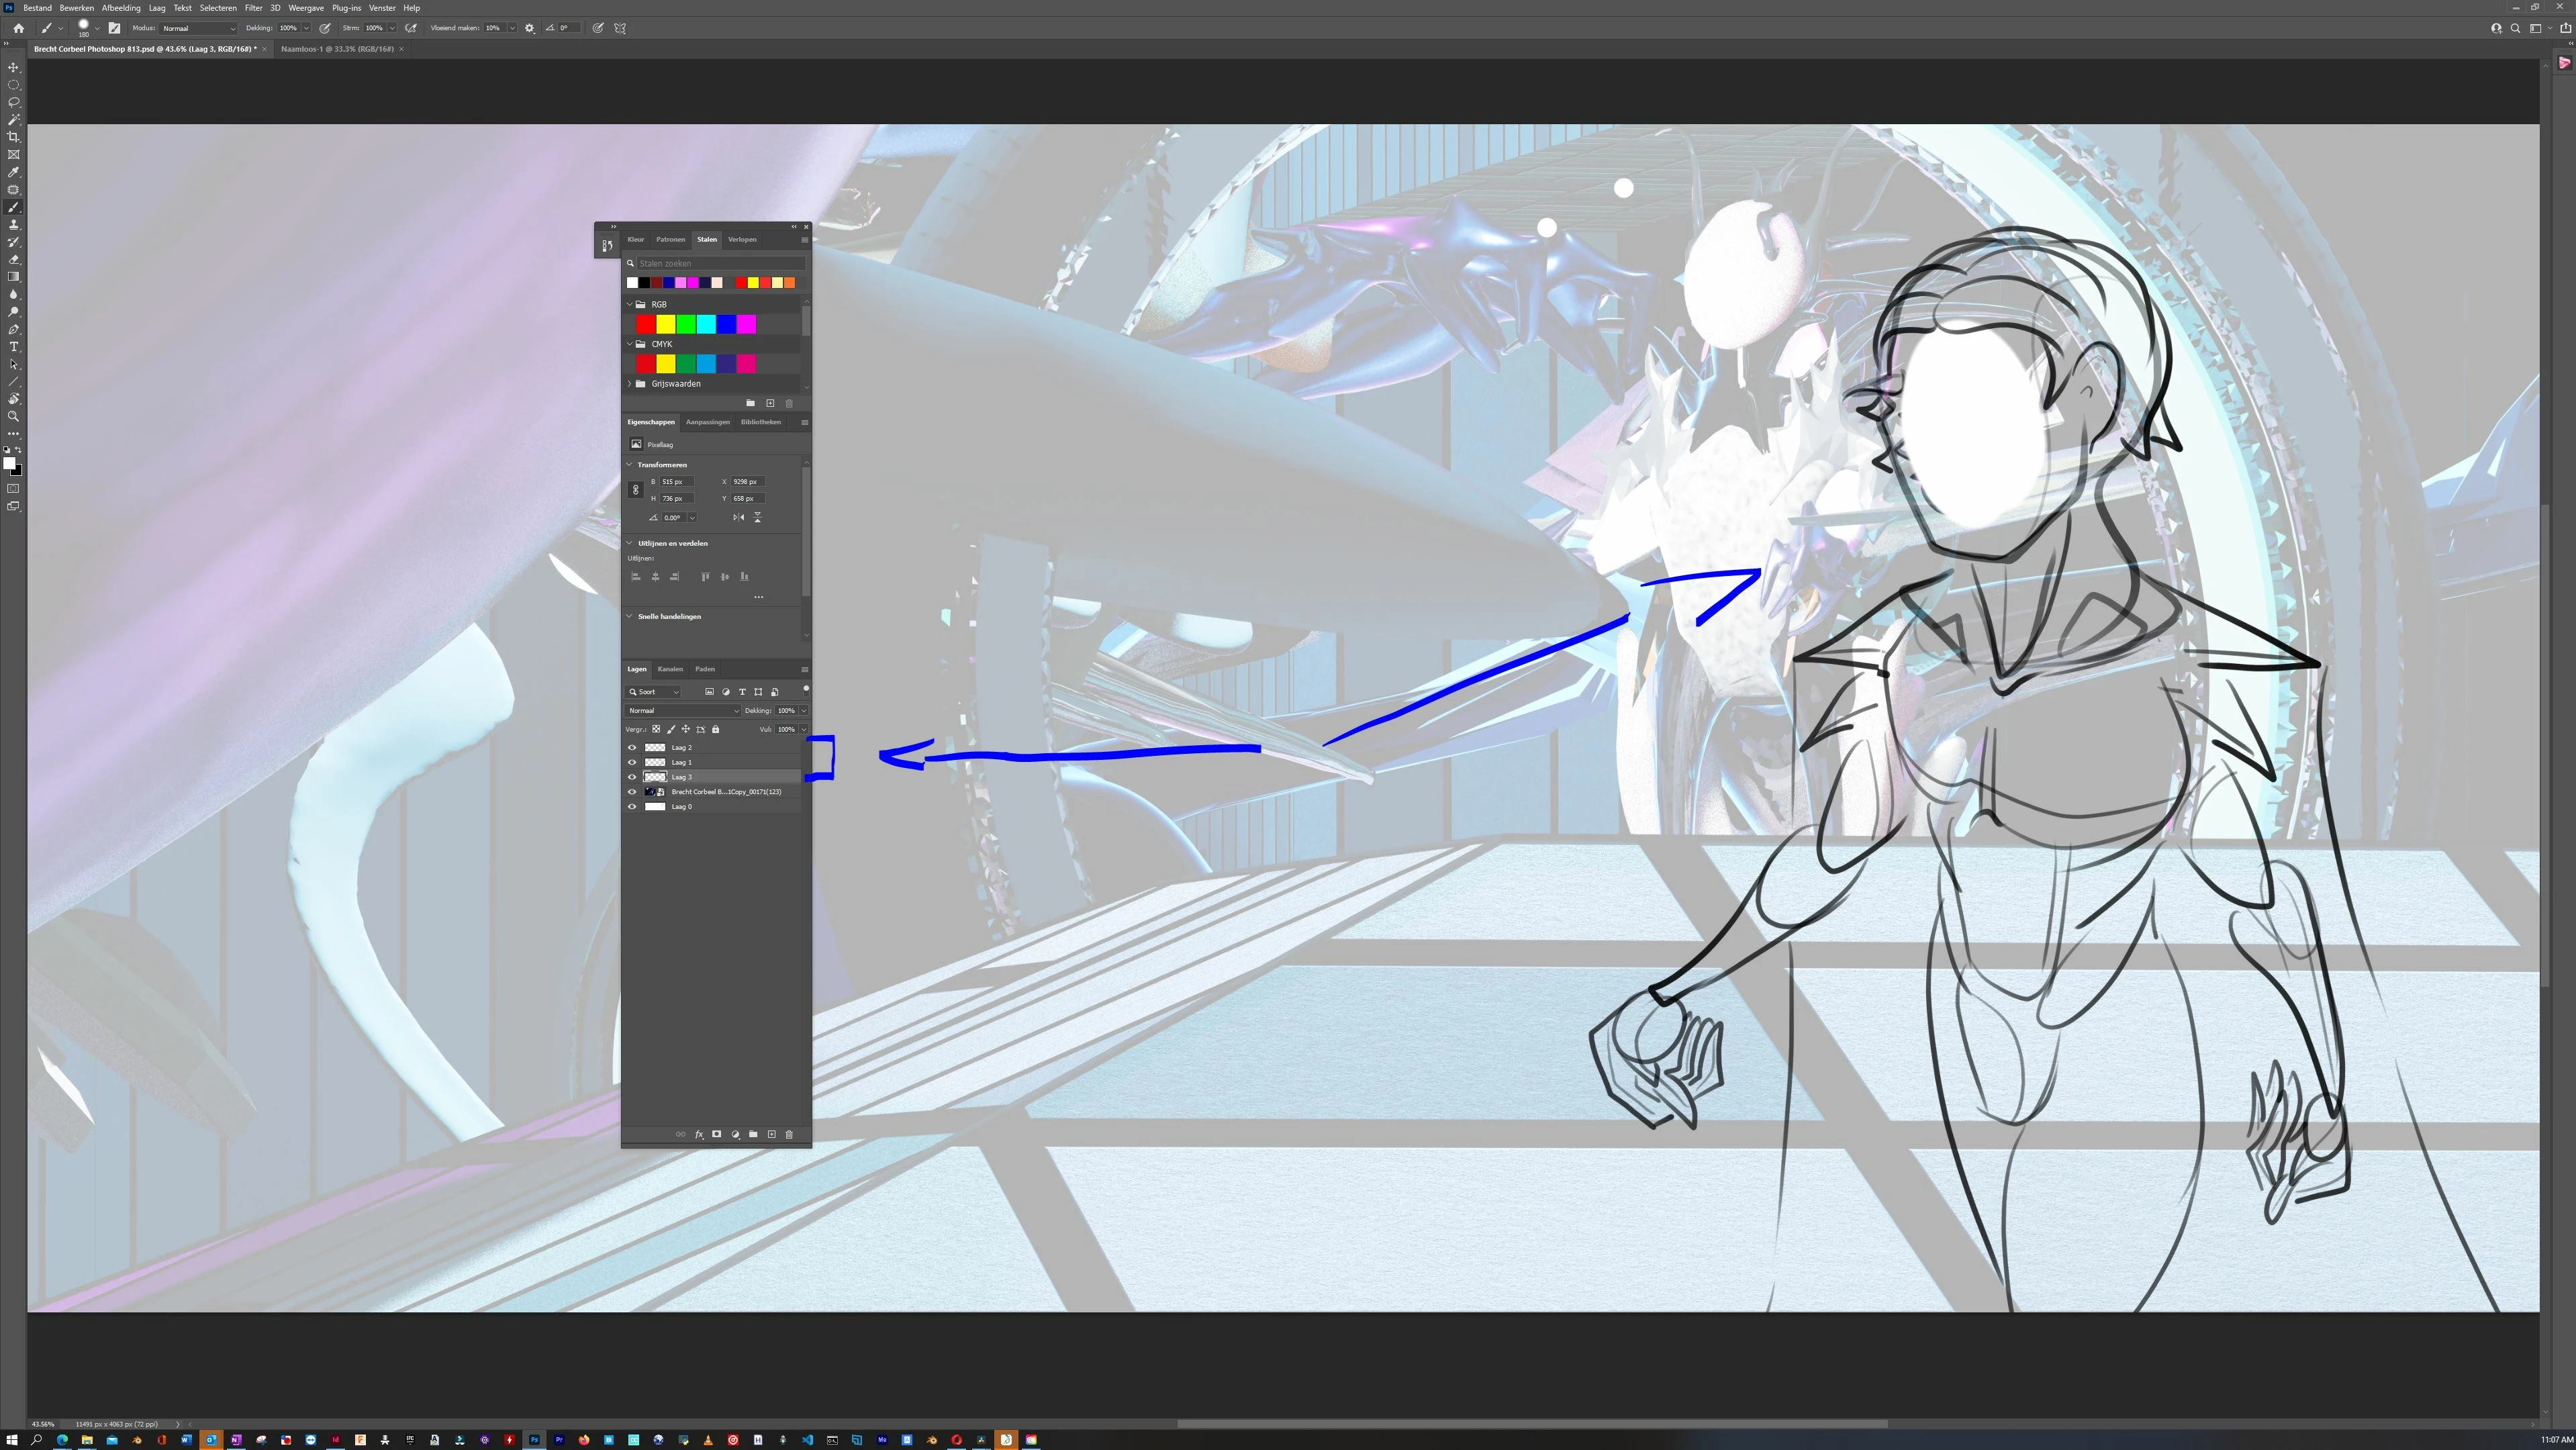Select the Eyedropper tool
Image resolution: width=2576 pixels, height=1450 pixels.
click(13, 172)
